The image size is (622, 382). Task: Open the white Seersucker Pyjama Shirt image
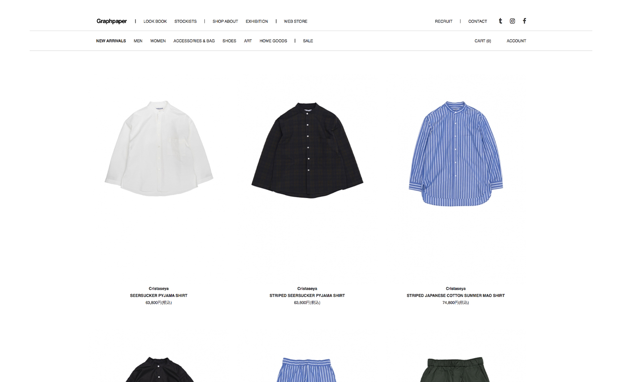click(159, 148)
